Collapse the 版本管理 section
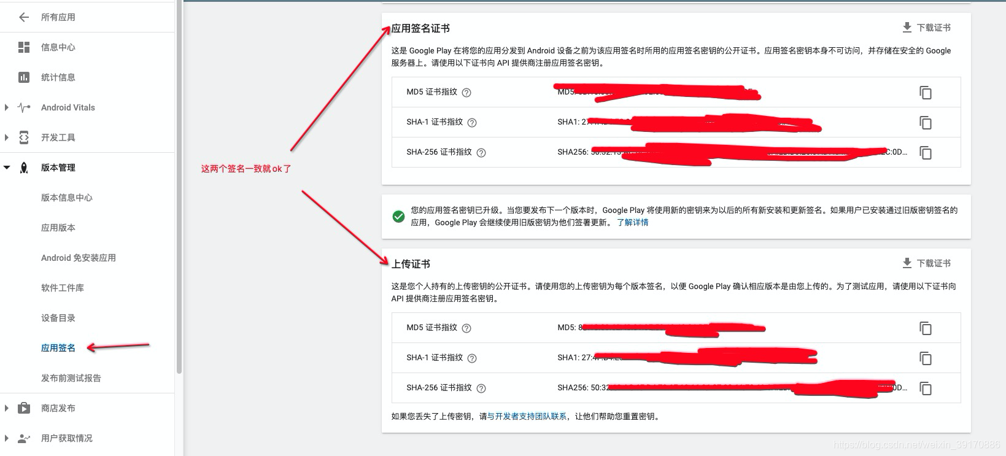The height and width of the screenshot is (456, 1006). (7, 168)
